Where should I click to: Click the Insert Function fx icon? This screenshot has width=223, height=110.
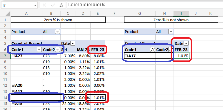61,5
